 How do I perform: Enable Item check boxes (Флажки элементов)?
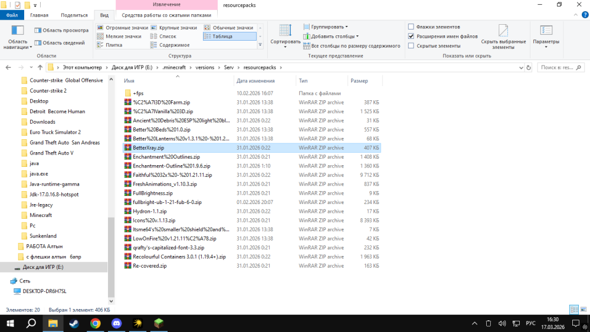(x=411, y=27)
